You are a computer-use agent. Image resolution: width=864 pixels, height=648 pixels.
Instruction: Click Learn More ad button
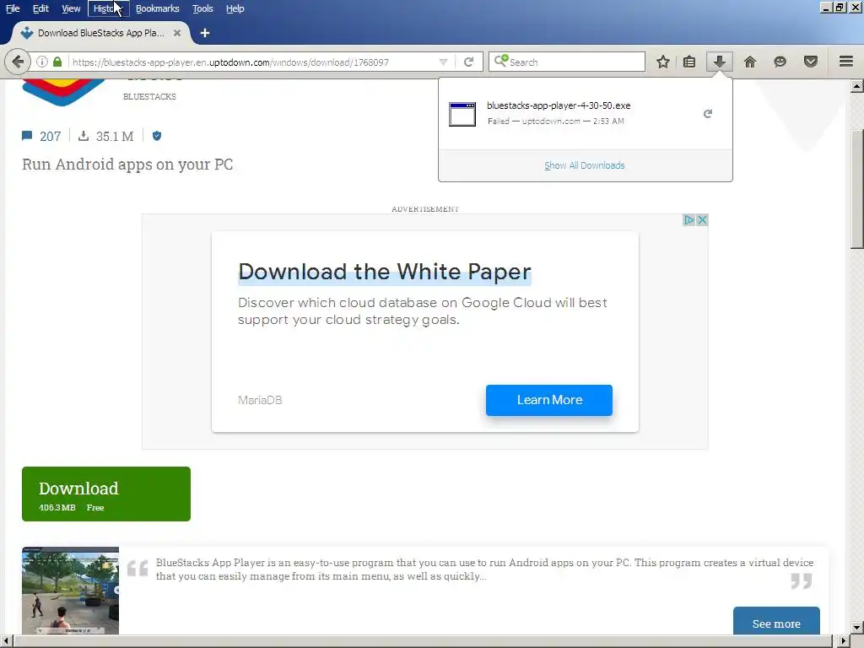(548, 400)
